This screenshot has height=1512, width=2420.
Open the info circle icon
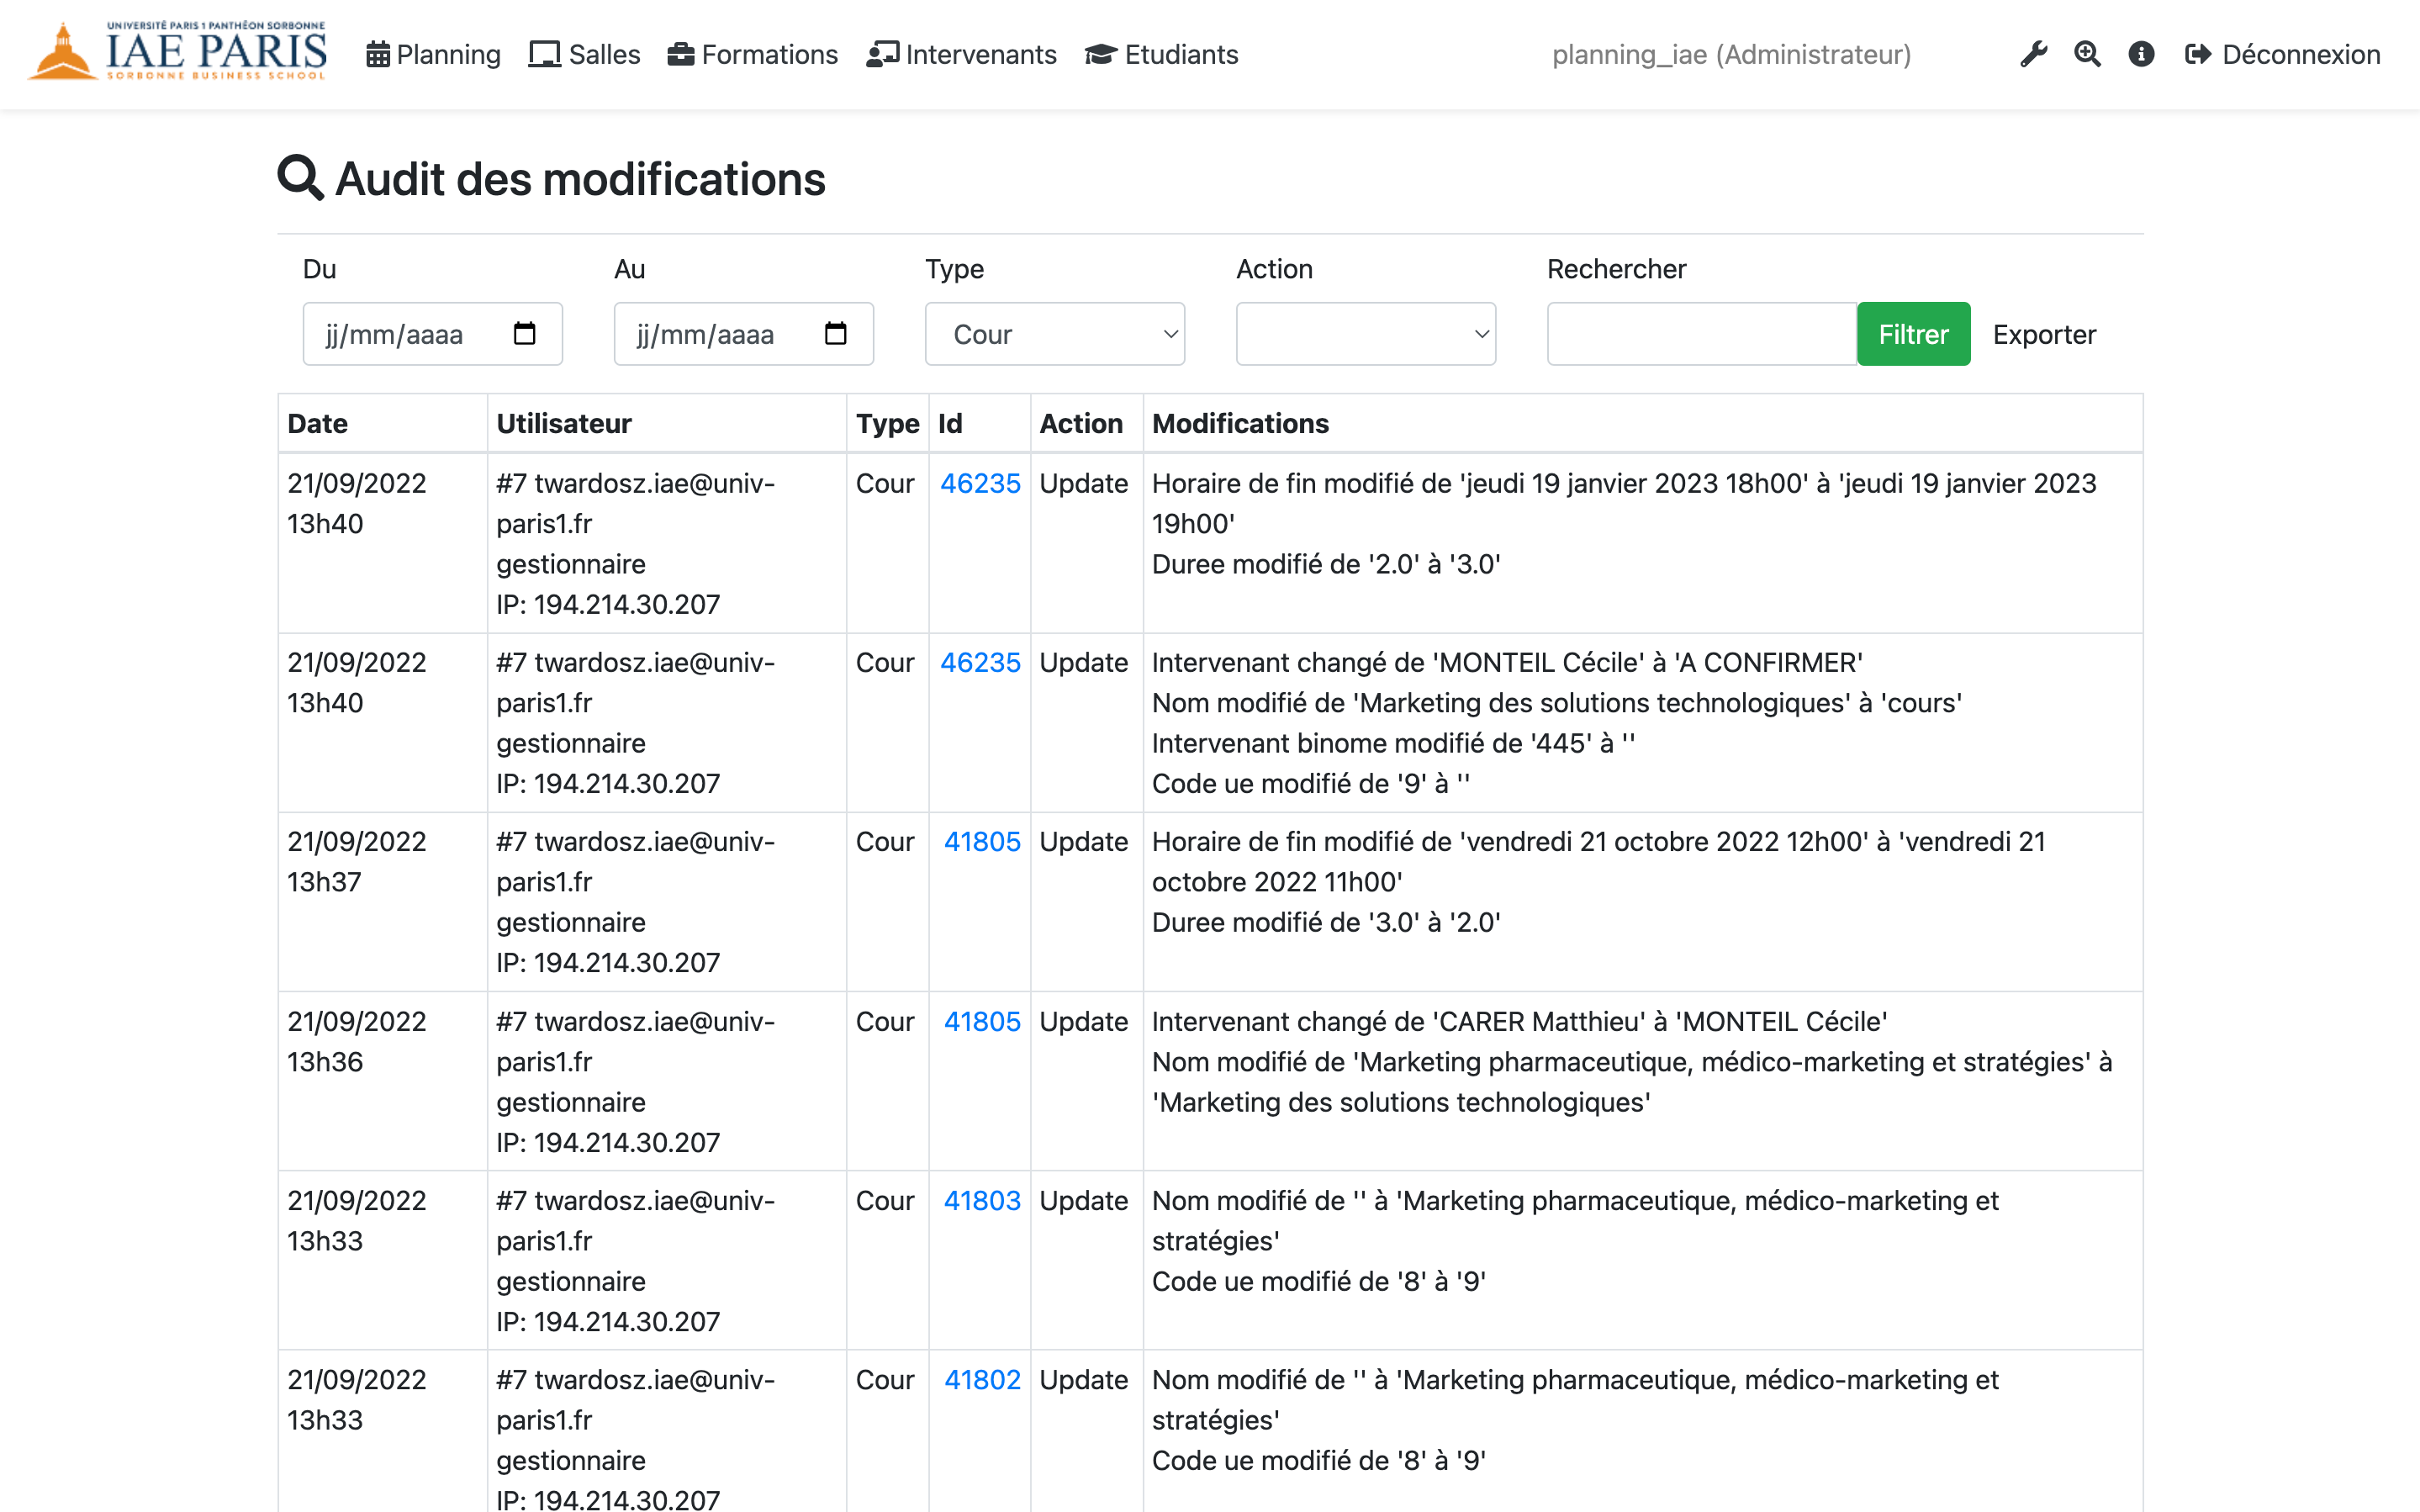click(2141, 54)
